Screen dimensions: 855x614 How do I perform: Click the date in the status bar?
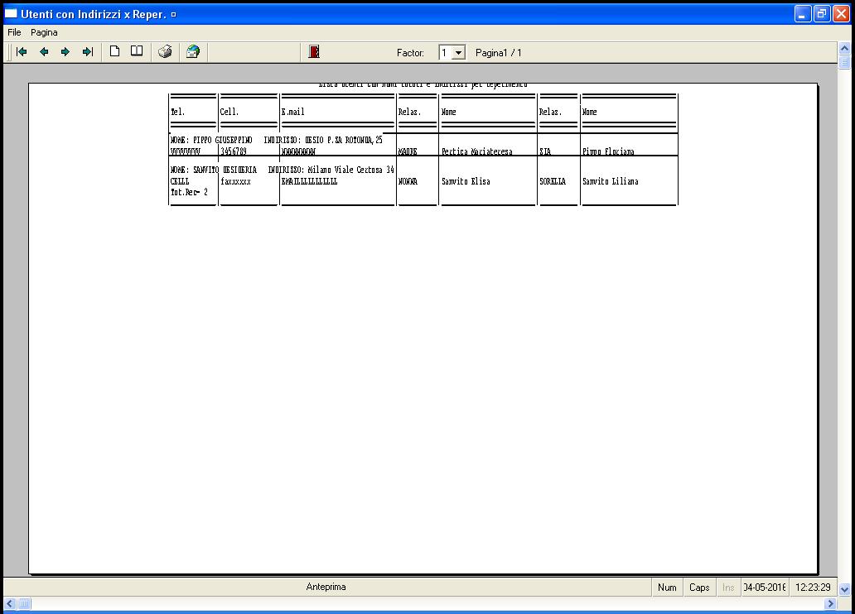coord(765,588)
